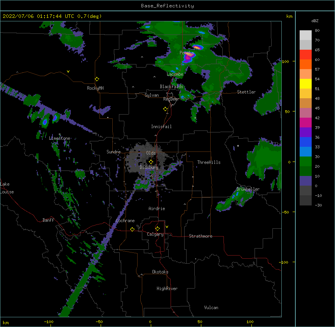Select the dBZ label above the color scale
The image size is (335, 327).
click(x=315, y=21)
